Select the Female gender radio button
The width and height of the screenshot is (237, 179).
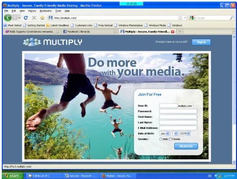point(170,139)
